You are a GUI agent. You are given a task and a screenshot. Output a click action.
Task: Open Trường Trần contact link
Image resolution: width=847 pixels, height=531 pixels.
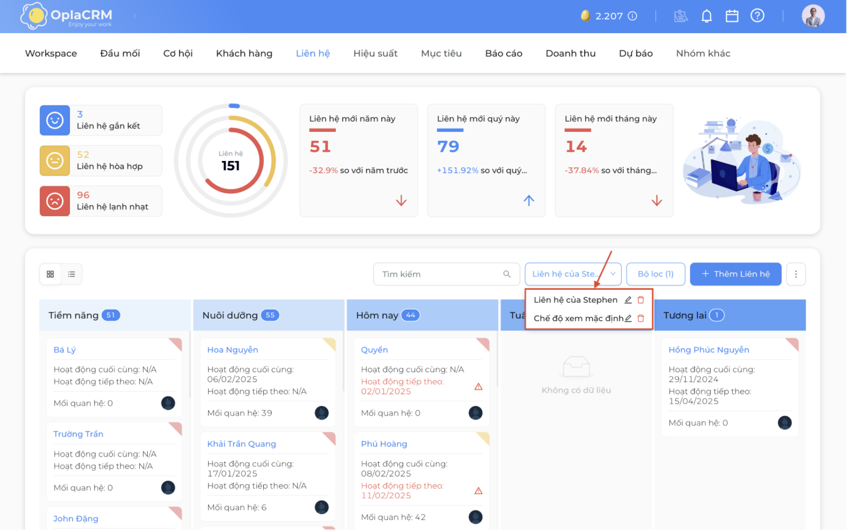click(x=78, y=434)
